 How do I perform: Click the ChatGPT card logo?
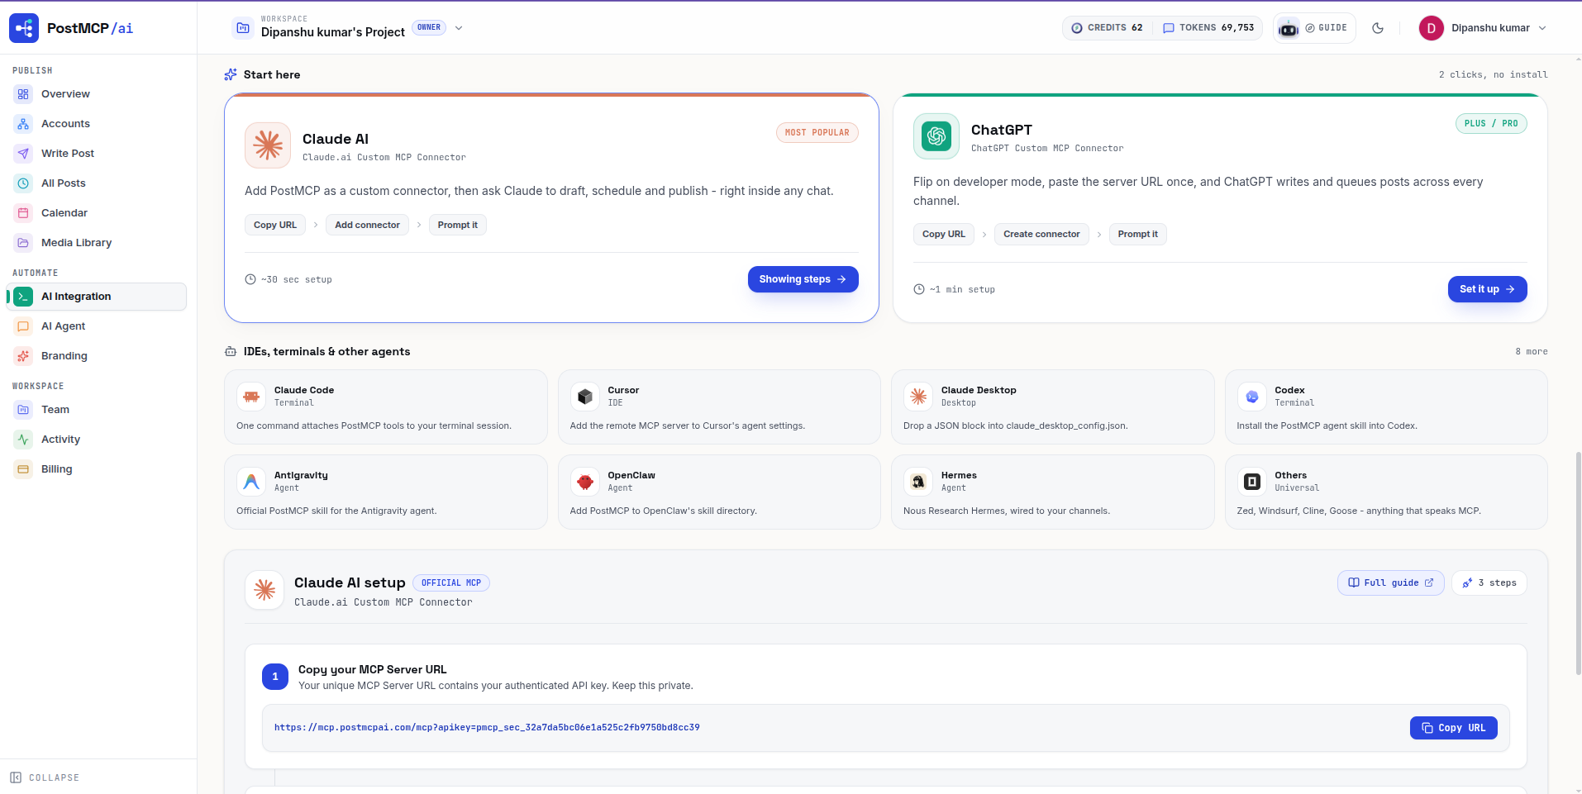click(936, 136)
